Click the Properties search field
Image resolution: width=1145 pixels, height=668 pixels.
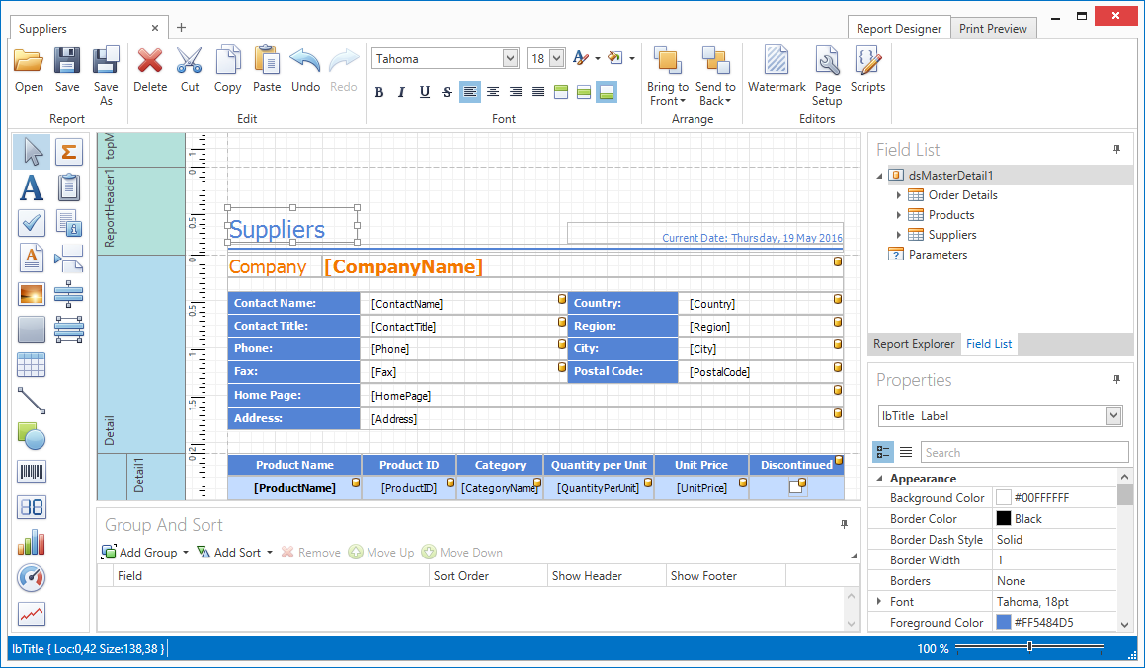[1023, 453]
